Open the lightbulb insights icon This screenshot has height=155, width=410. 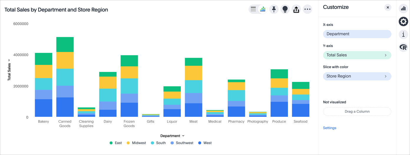(285, 9)
